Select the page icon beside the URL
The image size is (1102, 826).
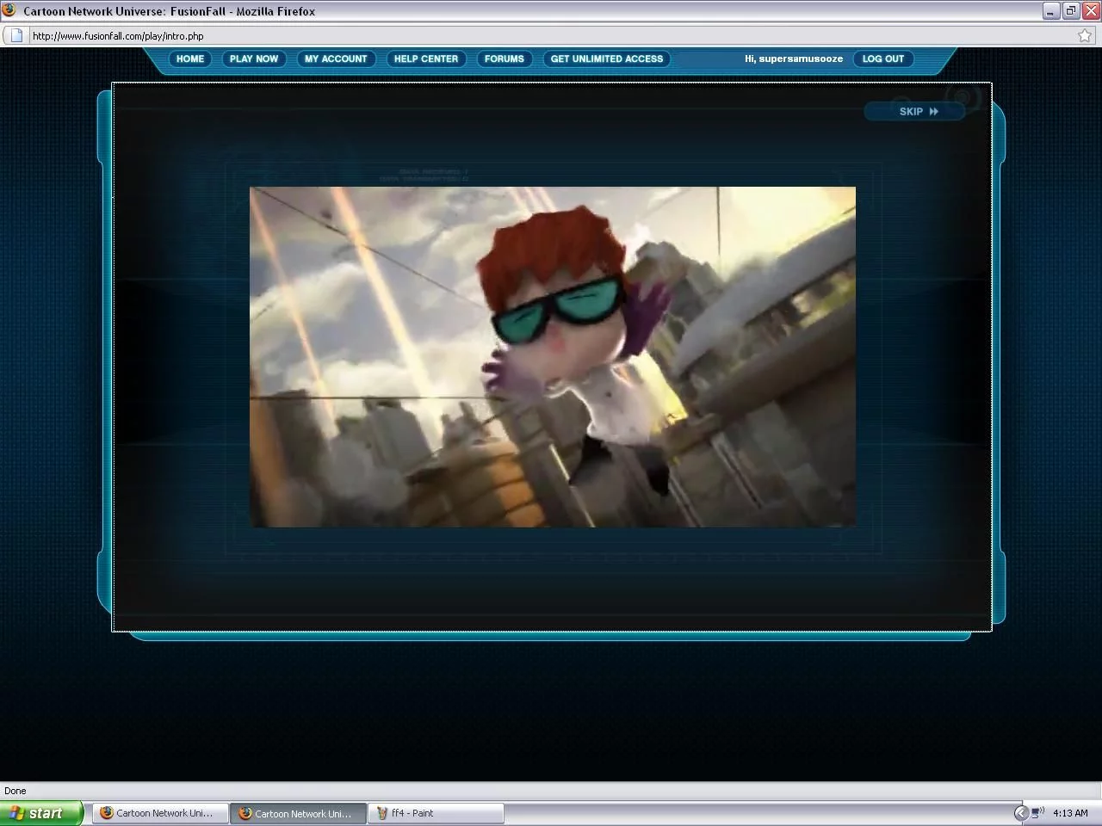point(16,35)
